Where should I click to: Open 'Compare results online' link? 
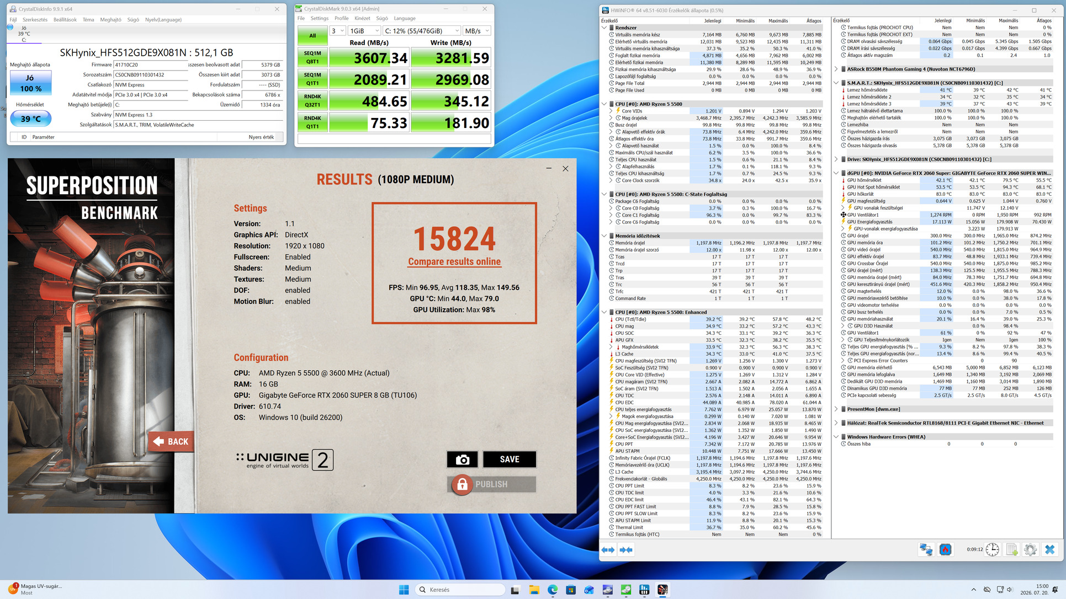[454, 261]
